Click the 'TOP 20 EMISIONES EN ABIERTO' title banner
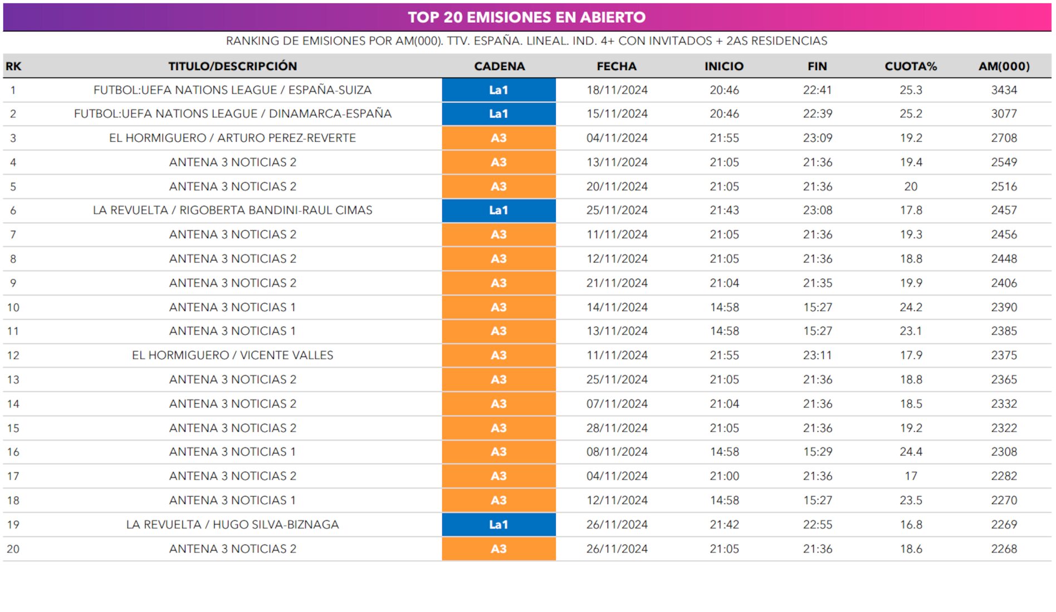Image resolution: width=1056 pixels, height=612 pixels. tap(526, 17)
